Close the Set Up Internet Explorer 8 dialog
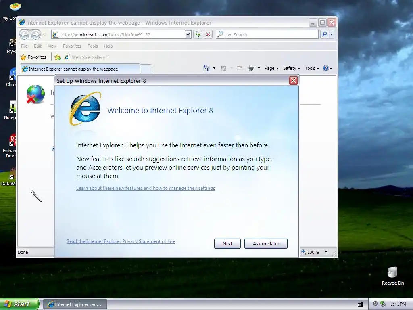413x310 pixels. click(294, 80)
